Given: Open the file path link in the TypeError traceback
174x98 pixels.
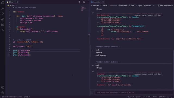Looking at the screenshot, I should 113,76.
